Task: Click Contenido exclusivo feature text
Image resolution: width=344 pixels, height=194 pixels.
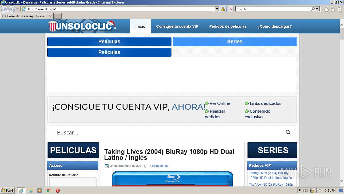Action: coord(257,114)
